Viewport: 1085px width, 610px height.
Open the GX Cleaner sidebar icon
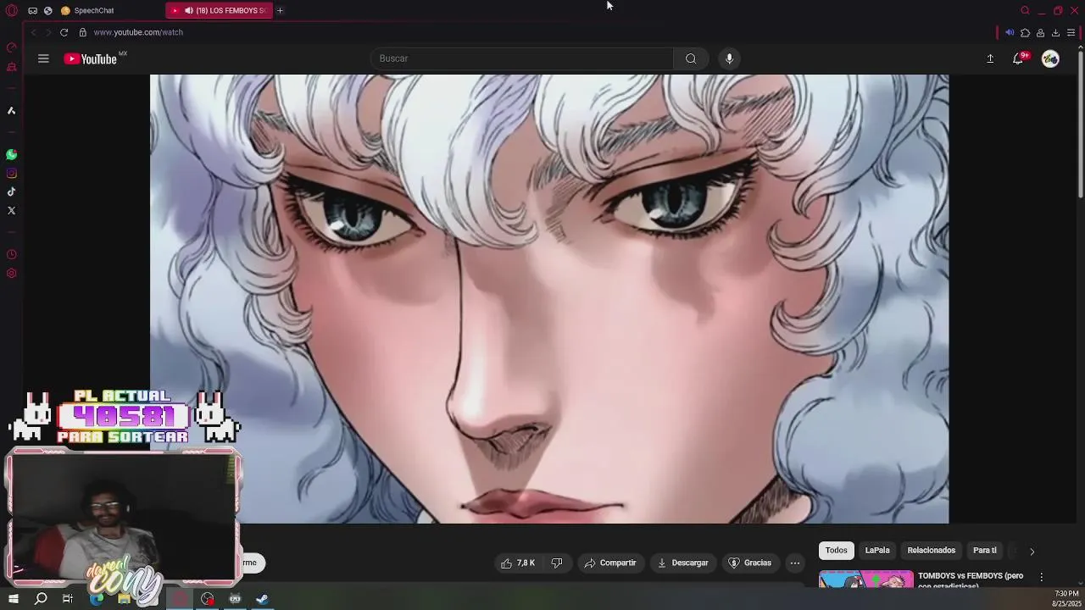click(x=11, y=67)
